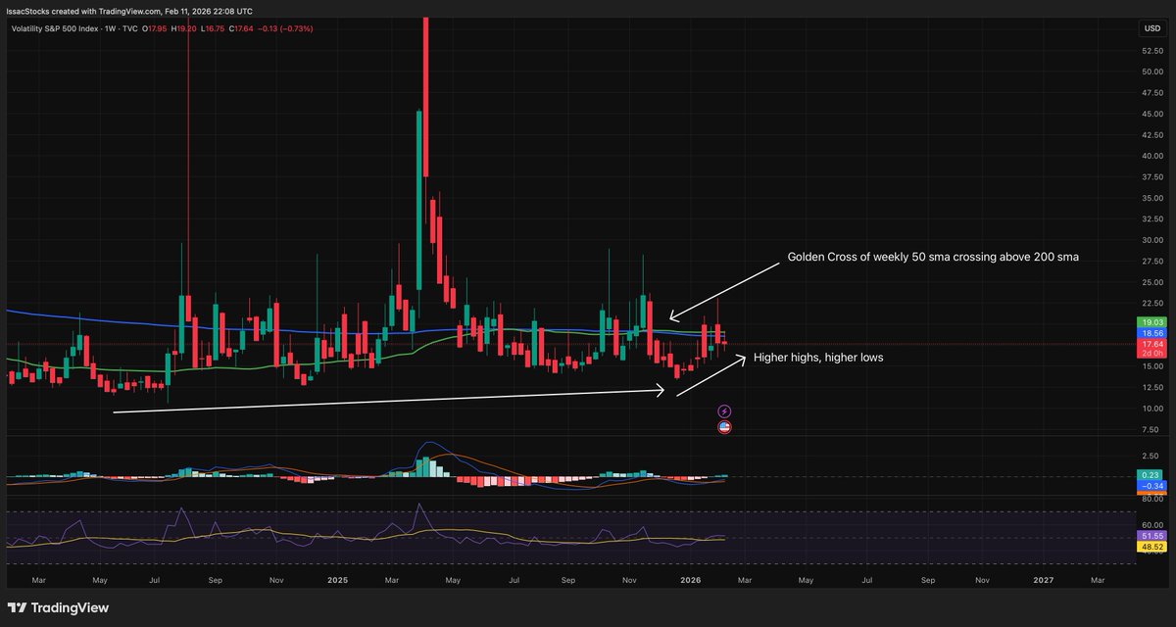This screenshot has width=1176, height=627.
Task: Open the TVC exchange selector in the legend
Action: [x=129, y=28]
